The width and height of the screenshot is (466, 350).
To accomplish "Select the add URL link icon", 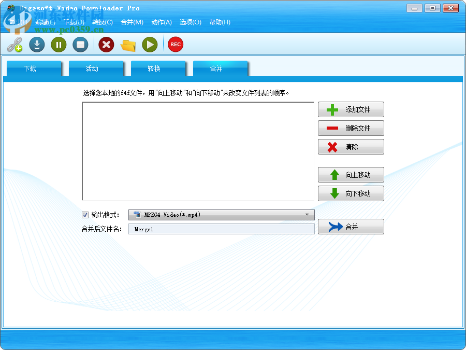I will click(x=14, y=45).
